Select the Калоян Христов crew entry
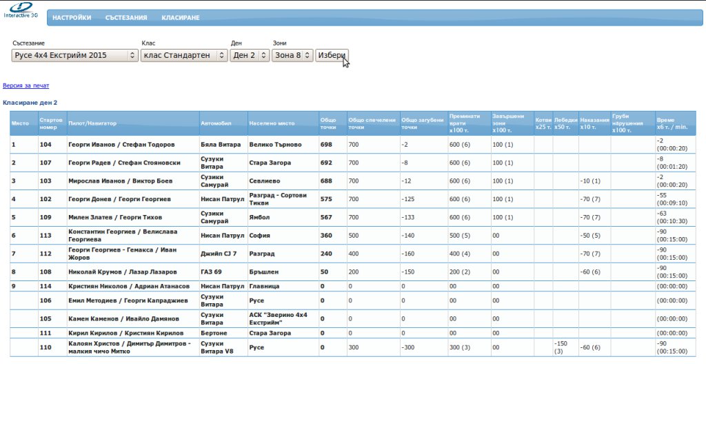Image resolution: width=706 pixels, height=441 pixels. pyautogui.click(x=132, y=347)
